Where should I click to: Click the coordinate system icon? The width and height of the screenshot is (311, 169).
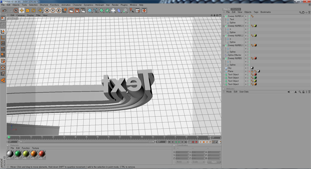coord(64,11)
